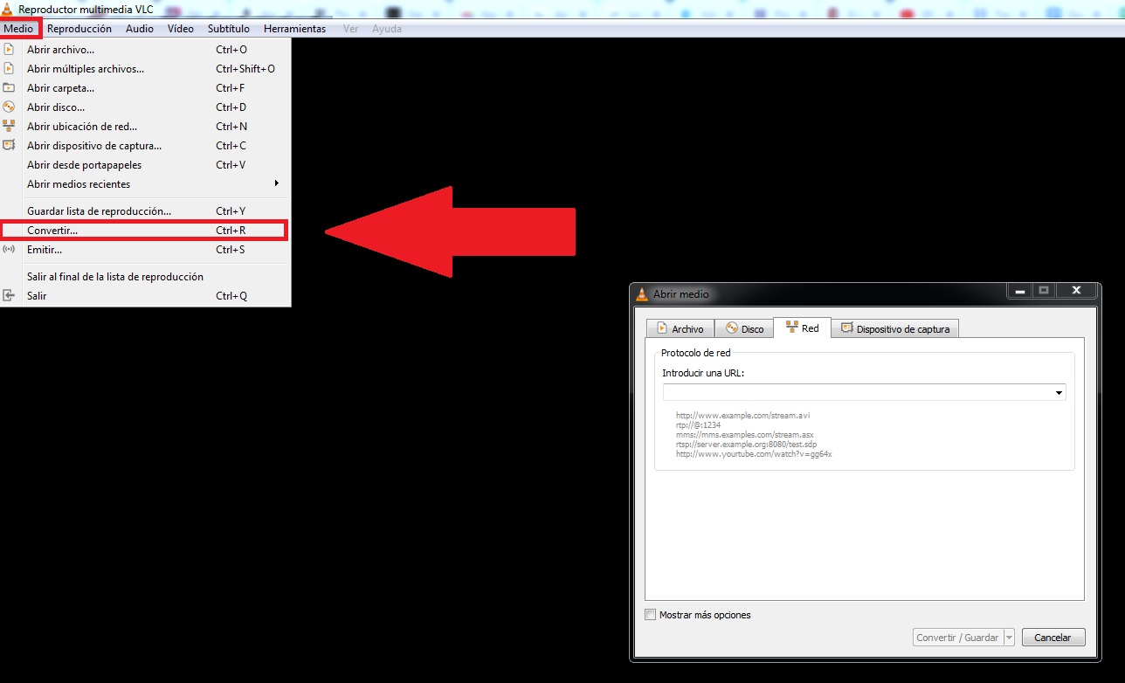Click the Abrir múltiples archivos icon
1125x683 pixels.
[9, 69]
